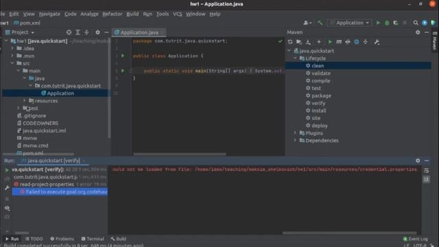Open TODO tool window
The width and height of the screenshot is (439, 247).
pyautogui.click(x=34, y=239)
